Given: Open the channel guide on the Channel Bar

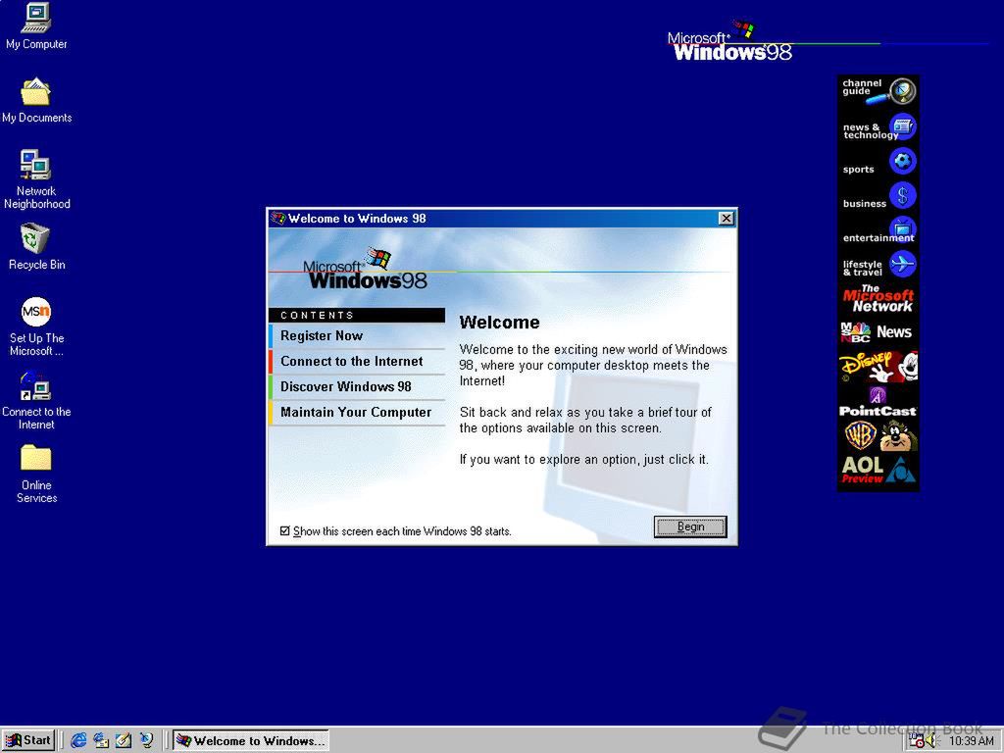Looking at the screenshot, I should coord(878,90).
